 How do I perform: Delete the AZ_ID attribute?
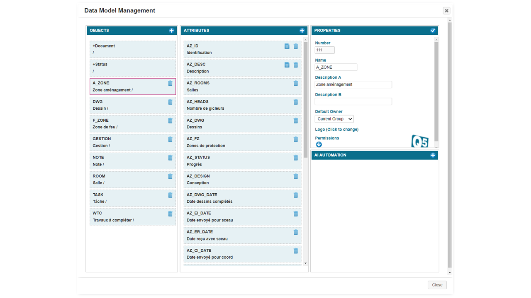click(x=296, y=46)
